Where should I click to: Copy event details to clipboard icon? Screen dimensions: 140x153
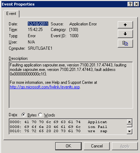coord(125,43)
